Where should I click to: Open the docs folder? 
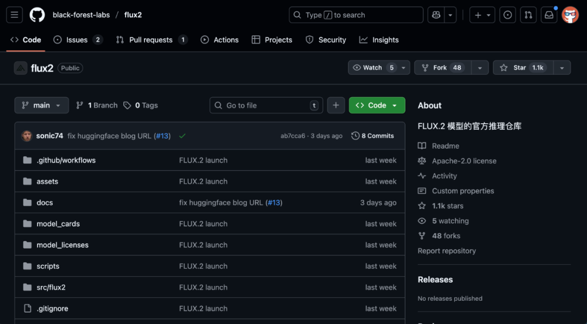click(x=44, y=202)
